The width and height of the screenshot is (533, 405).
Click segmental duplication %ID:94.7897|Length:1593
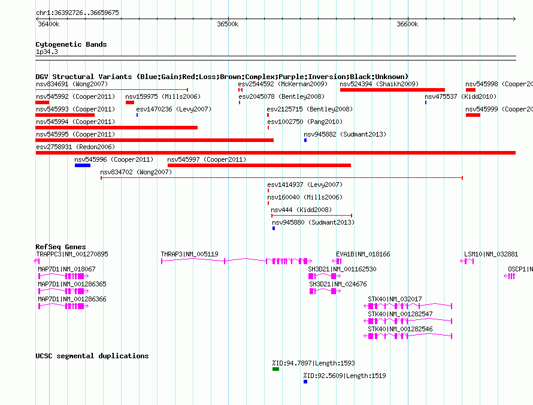[313, 363]
